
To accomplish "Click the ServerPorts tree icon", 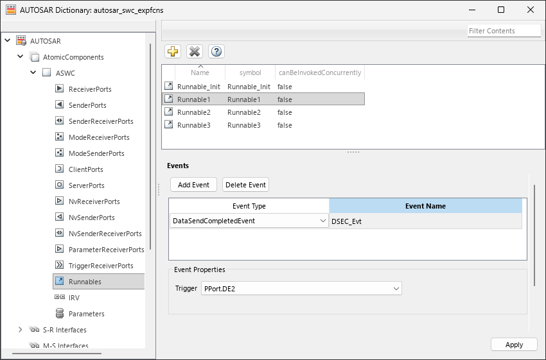I will coord(60,185).
